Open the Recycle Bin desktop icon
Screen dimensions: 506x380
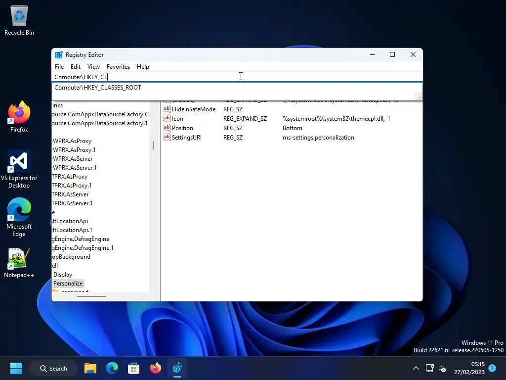click(19, 20)
